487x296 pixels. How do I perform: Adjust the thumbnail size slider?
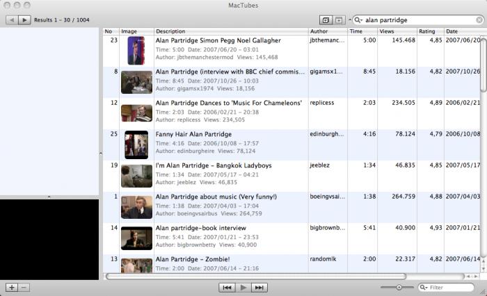coord(399,287)
